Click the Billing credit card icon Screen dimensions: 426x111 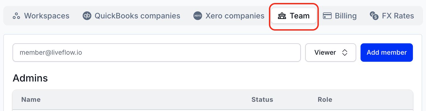[x=327, y=16]
